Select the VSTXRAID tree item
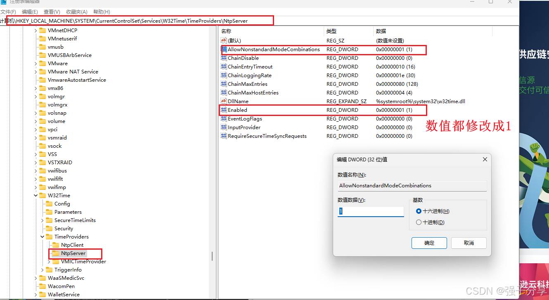The width and height of the screenshot is (549, 300). coord(60,162)
